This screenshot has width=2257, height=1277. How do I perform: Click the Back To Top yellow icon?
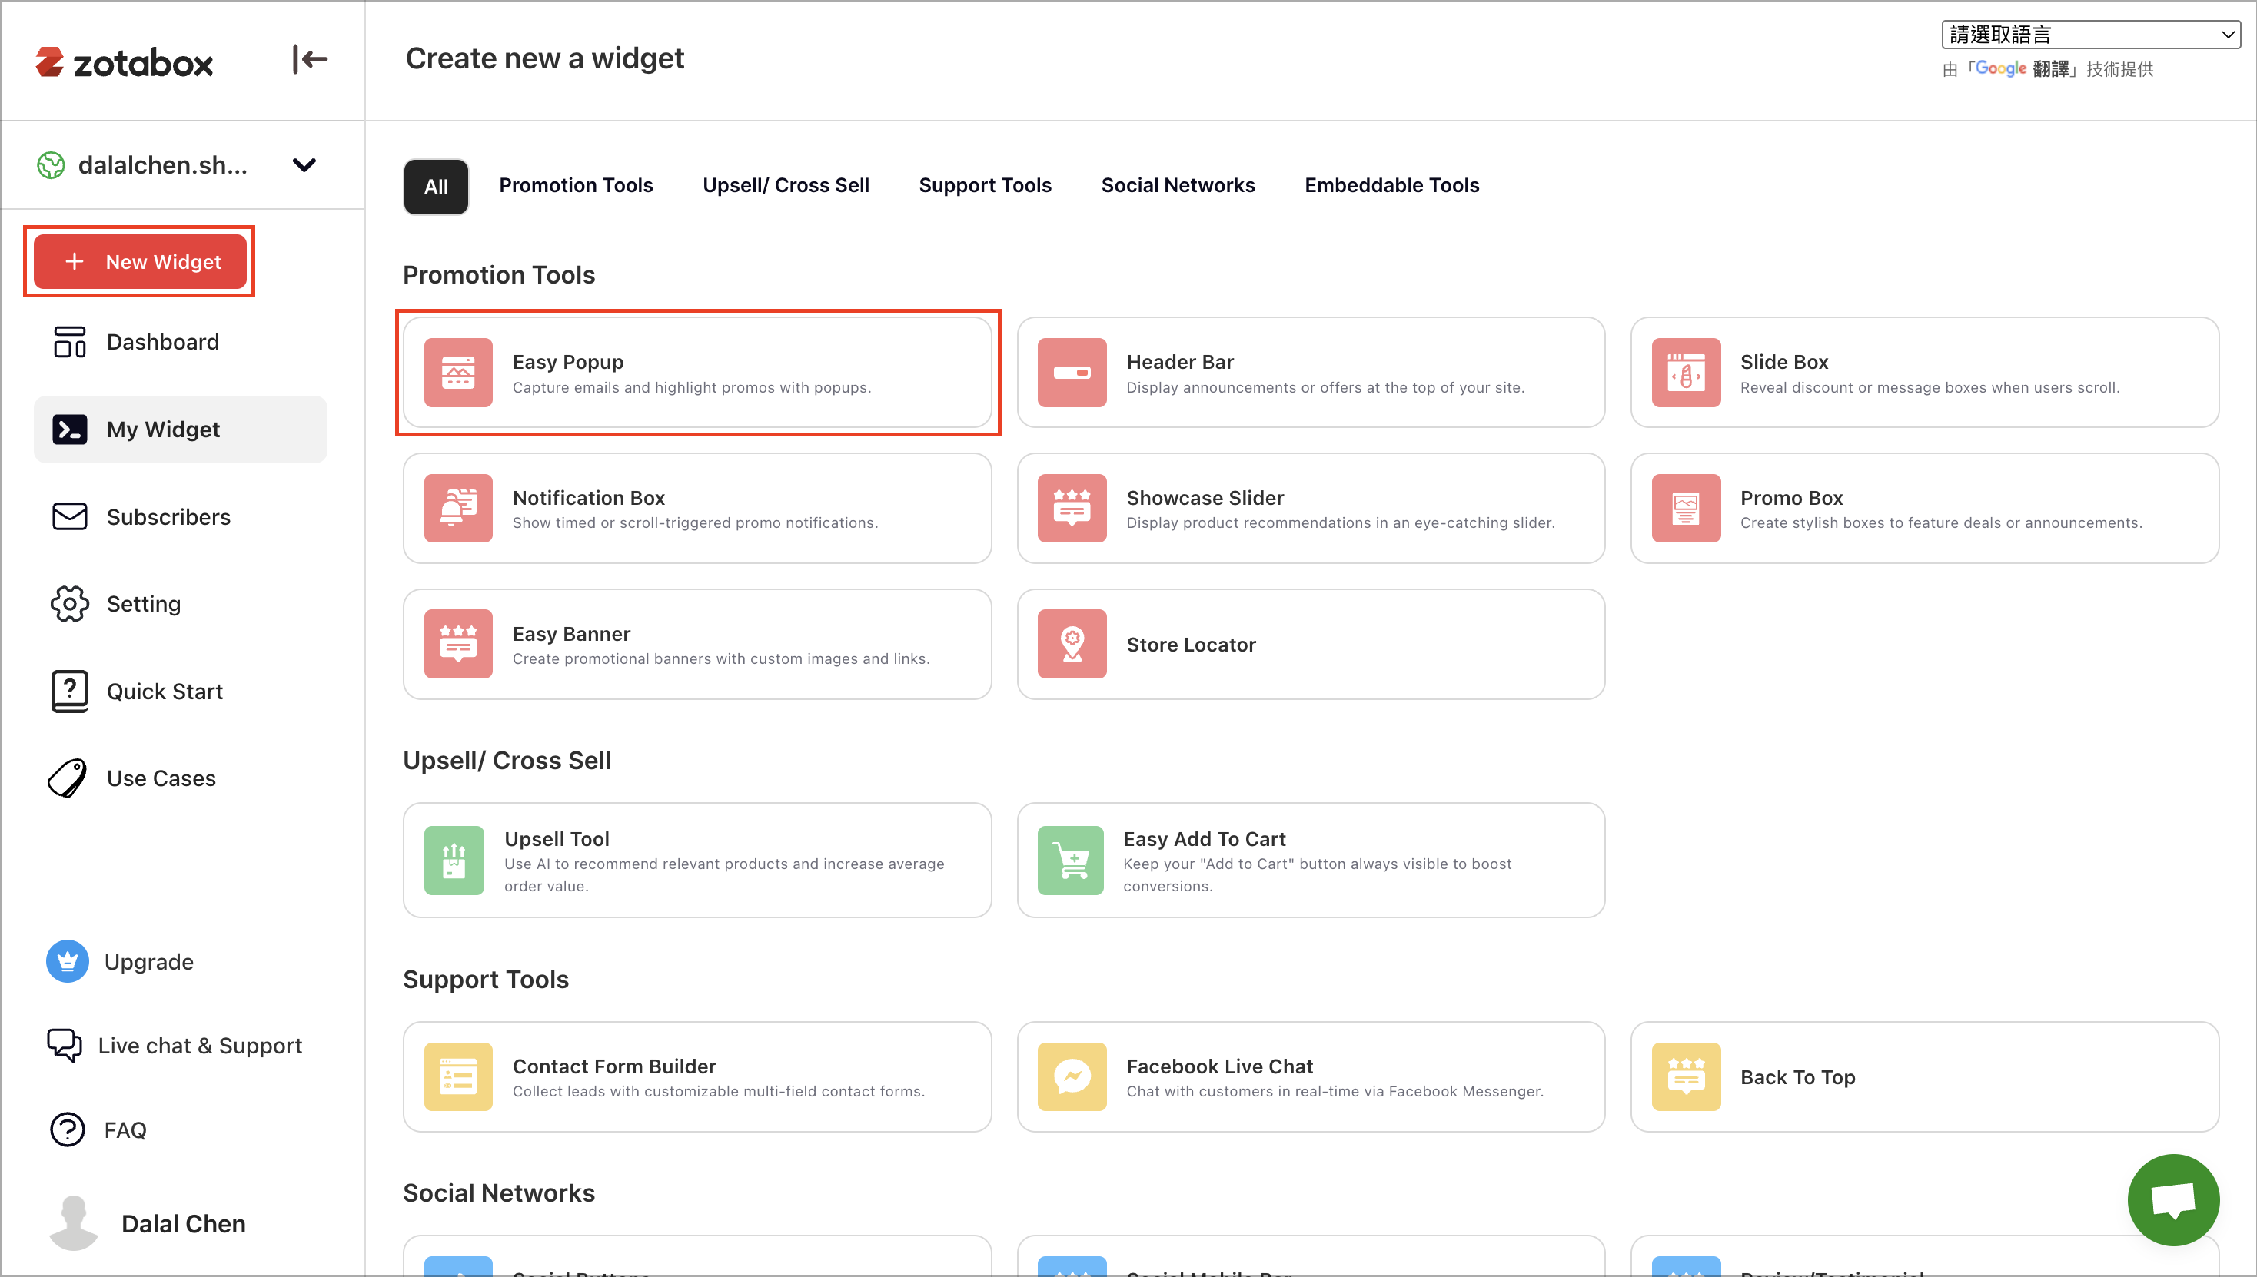coord(1687,1077)
